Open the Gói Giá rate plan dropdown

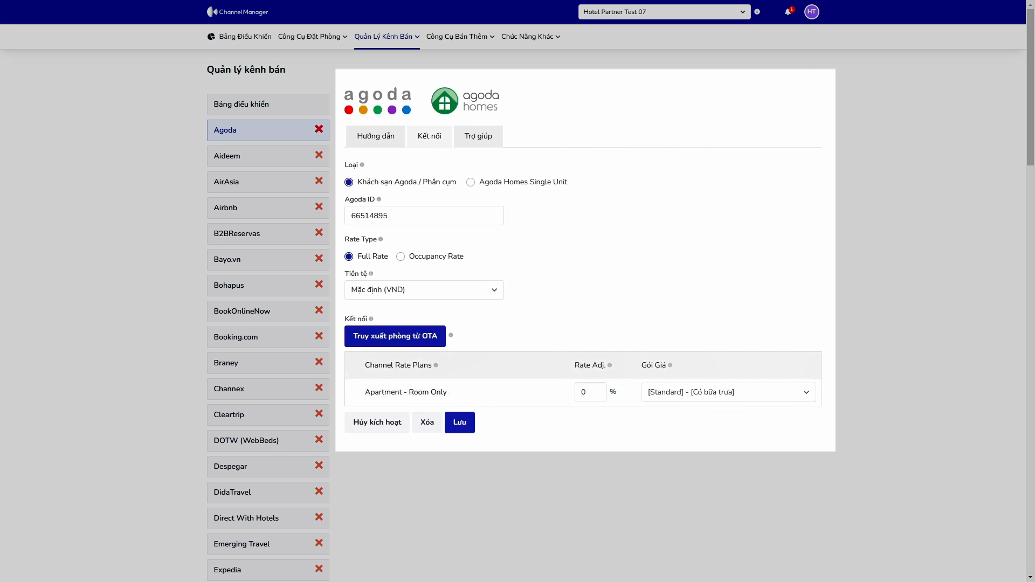(x=728, y=392)
